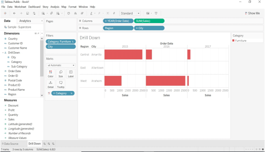Viewport: 265px width, 152px height.
Task: Click the City filter pill
Action: pyautogui.click(x=61, y=47)
